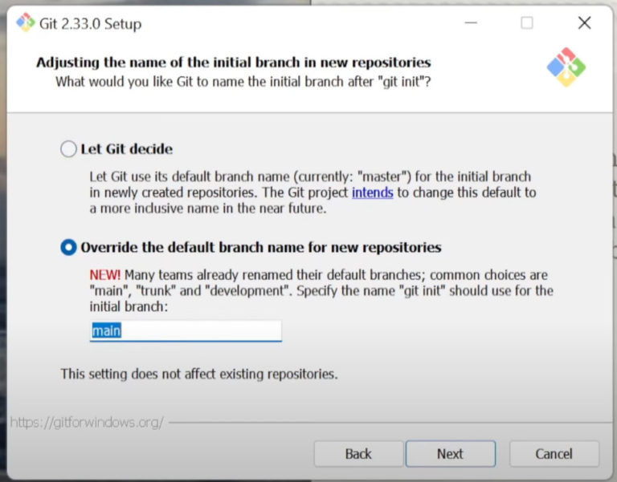
Task: Click the Git icon in title bar
Action: [x=25, y=22]
